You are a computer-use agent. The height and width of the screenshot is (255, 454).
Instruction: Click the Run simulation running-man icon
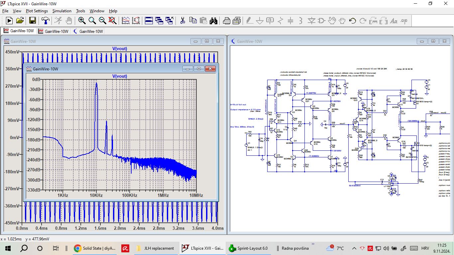pos(58,21)
